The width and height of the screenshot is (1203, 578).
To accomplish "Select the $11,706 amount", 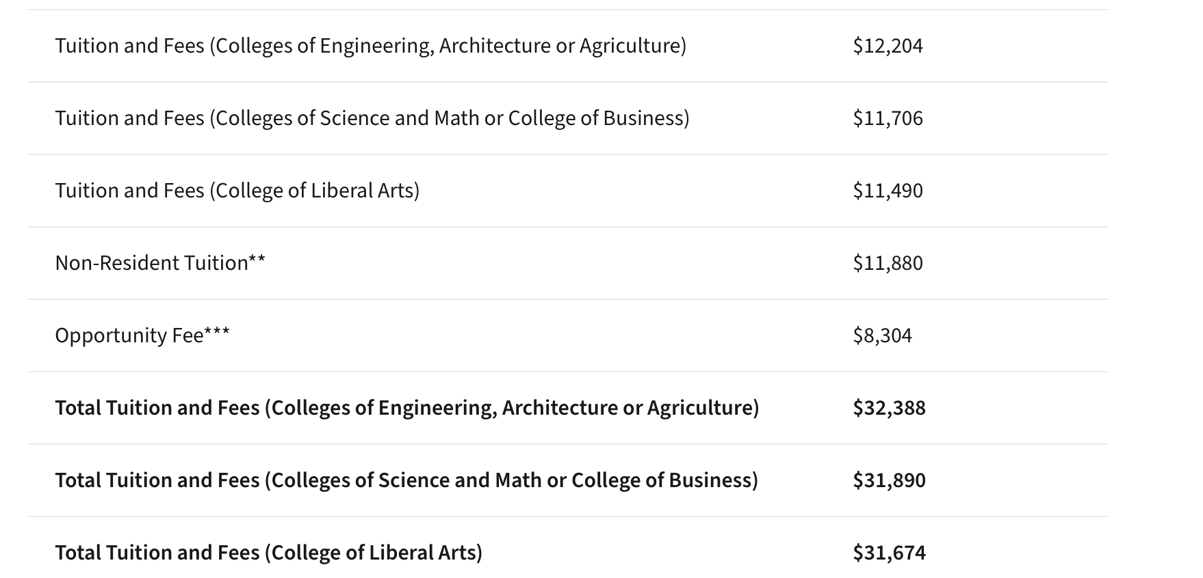I will (x=888, y=118).
